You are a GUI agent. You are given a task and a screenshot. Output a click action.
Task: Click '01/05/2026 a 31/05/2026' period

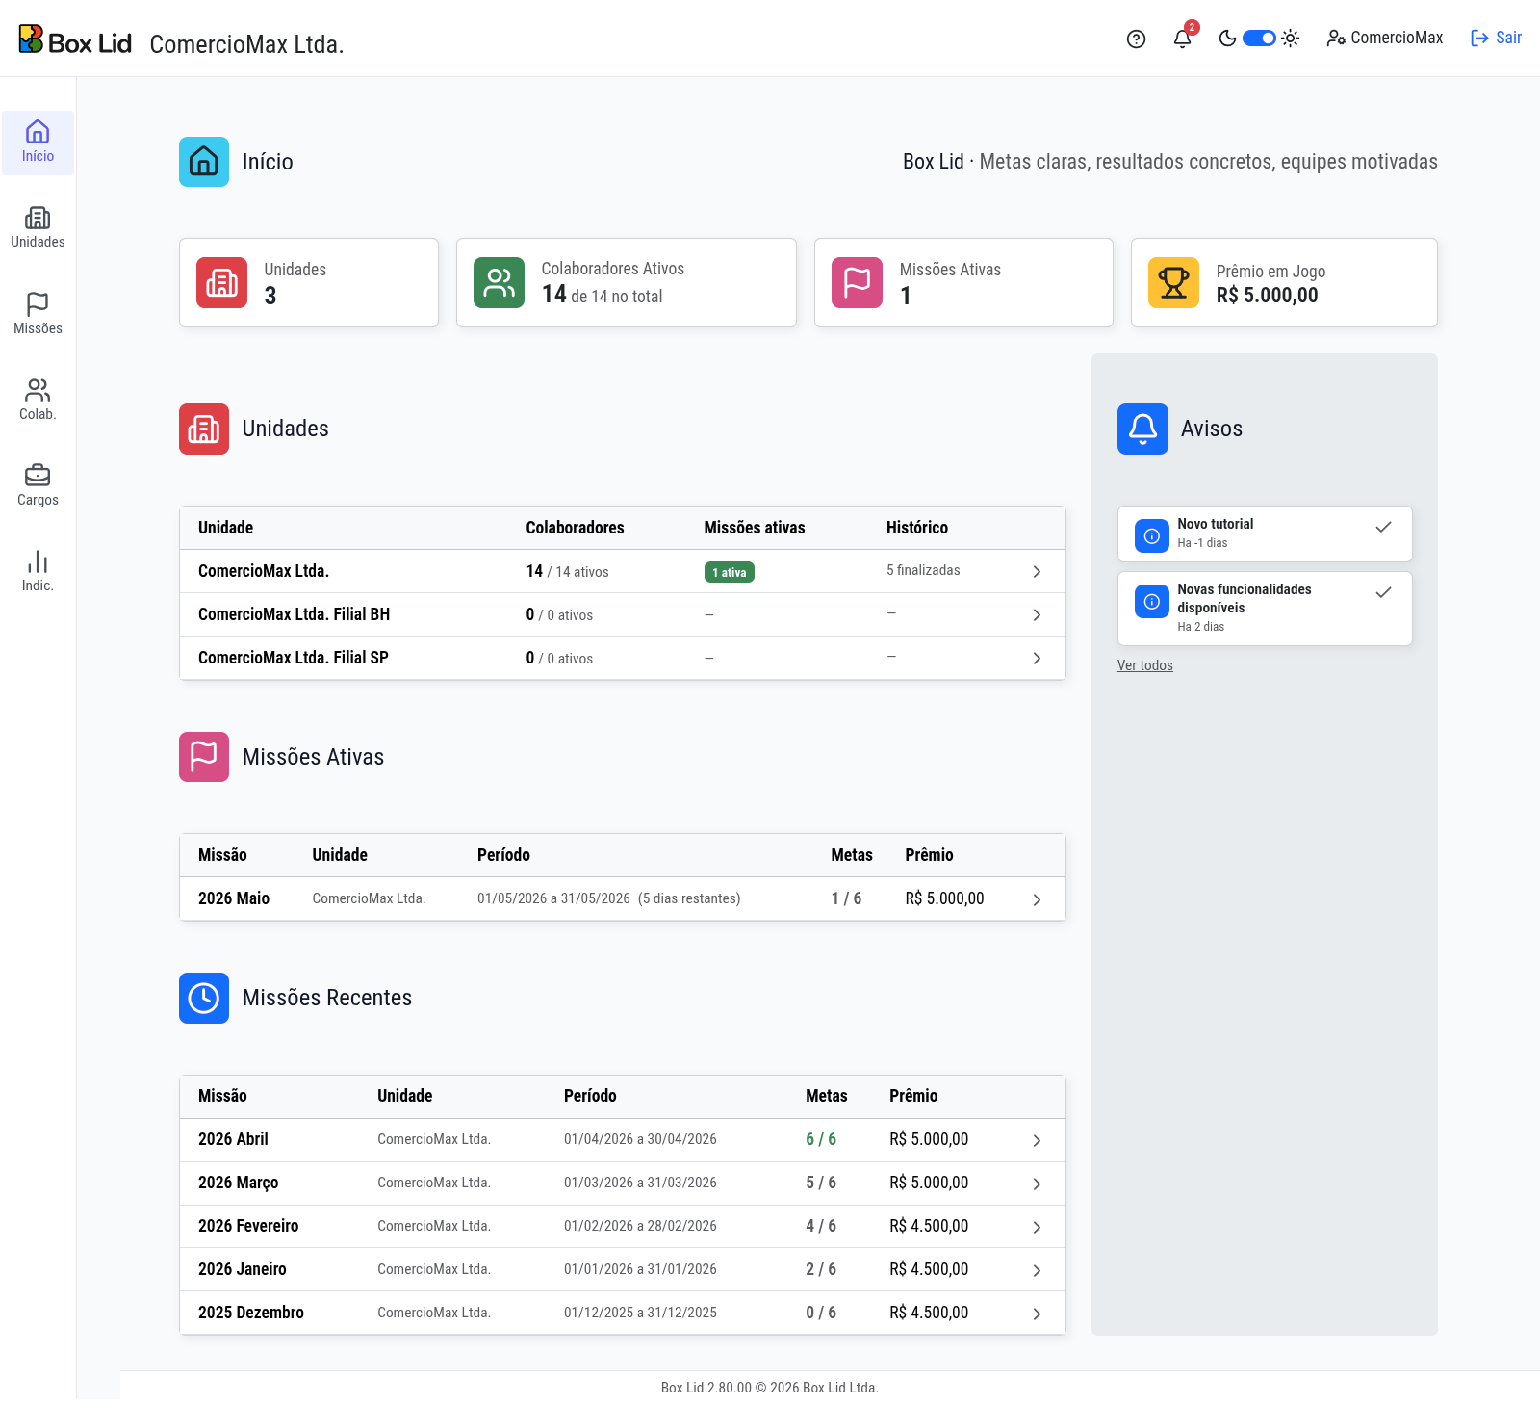(553, 898)
